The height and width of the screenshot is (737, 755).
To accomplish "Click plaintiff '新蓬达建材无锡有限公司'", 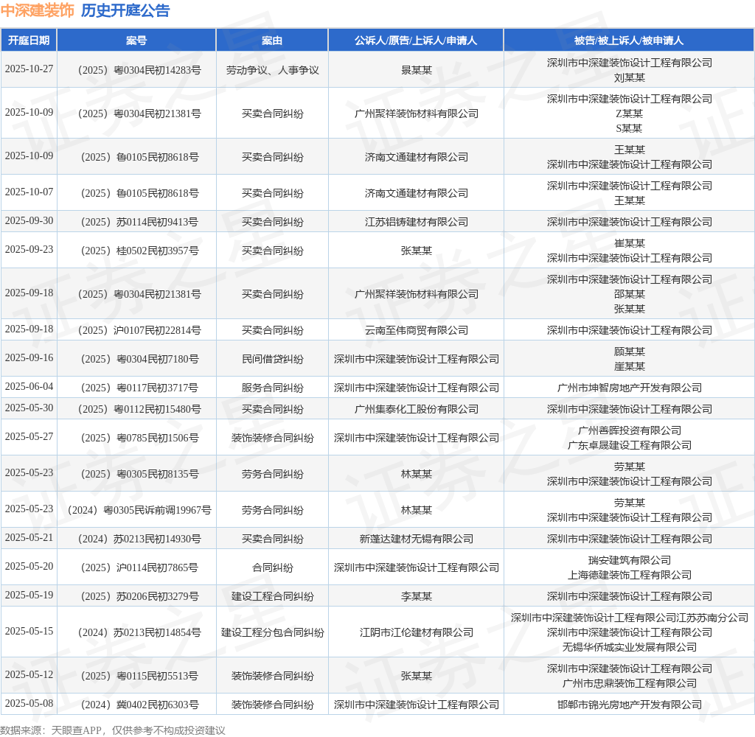I will coord(417,539).
